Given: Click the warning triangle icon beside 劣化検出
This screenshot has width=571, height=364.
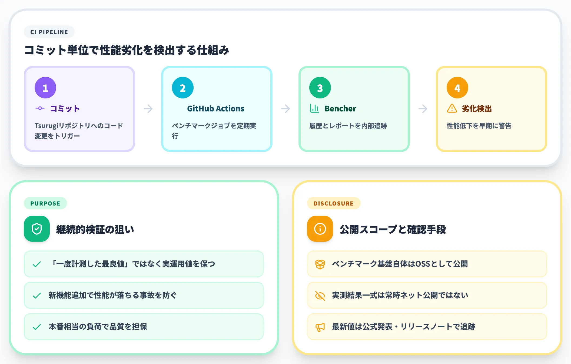Looking at the screenshot, I should pyautogui.click(x=452, y=108).
